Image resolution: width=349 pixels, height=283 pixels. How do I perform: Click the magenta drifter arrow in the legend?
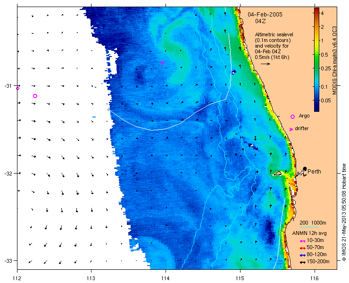pyautogui.click(x=291, y=129)
